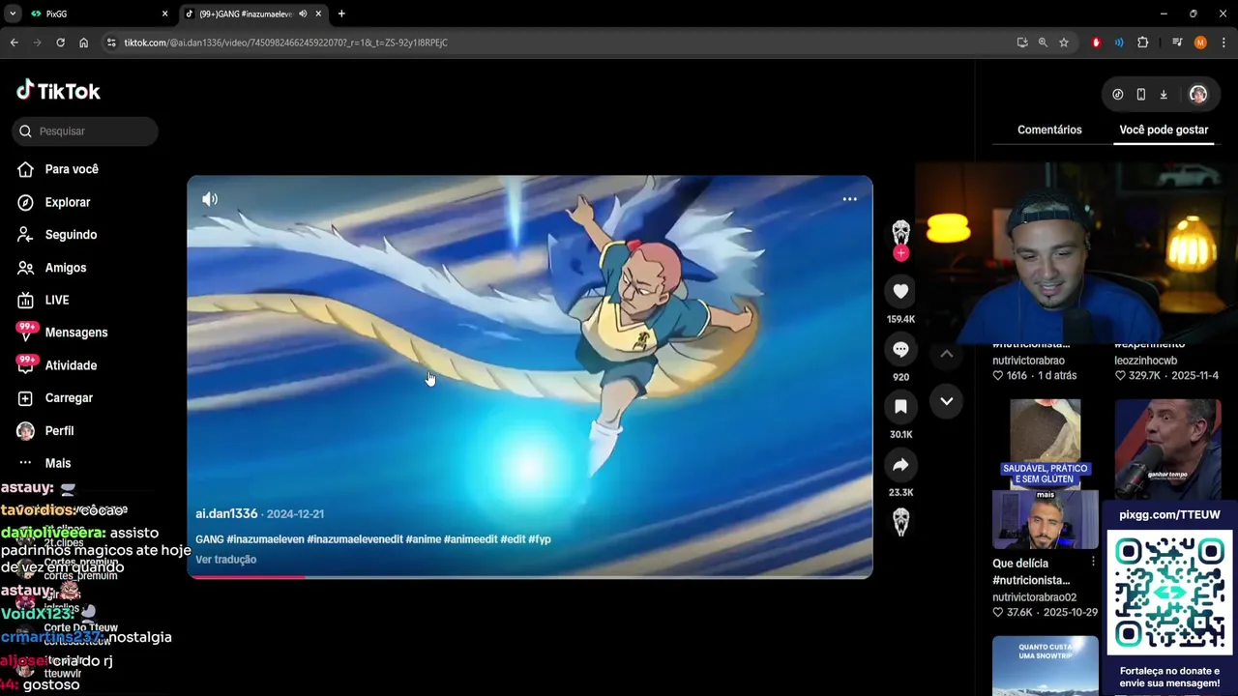Open the blue sound waves extension
The image size is (1238, 696).
pyautogui.click(x=1119, y=43)
